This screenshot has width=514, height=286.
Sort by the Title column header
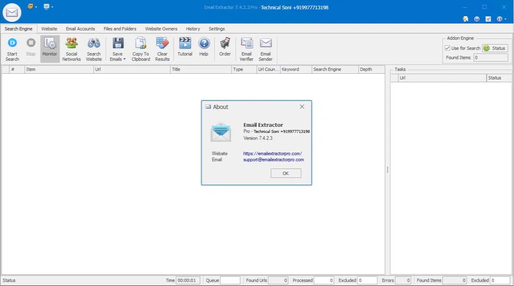[x=201, y=69]
